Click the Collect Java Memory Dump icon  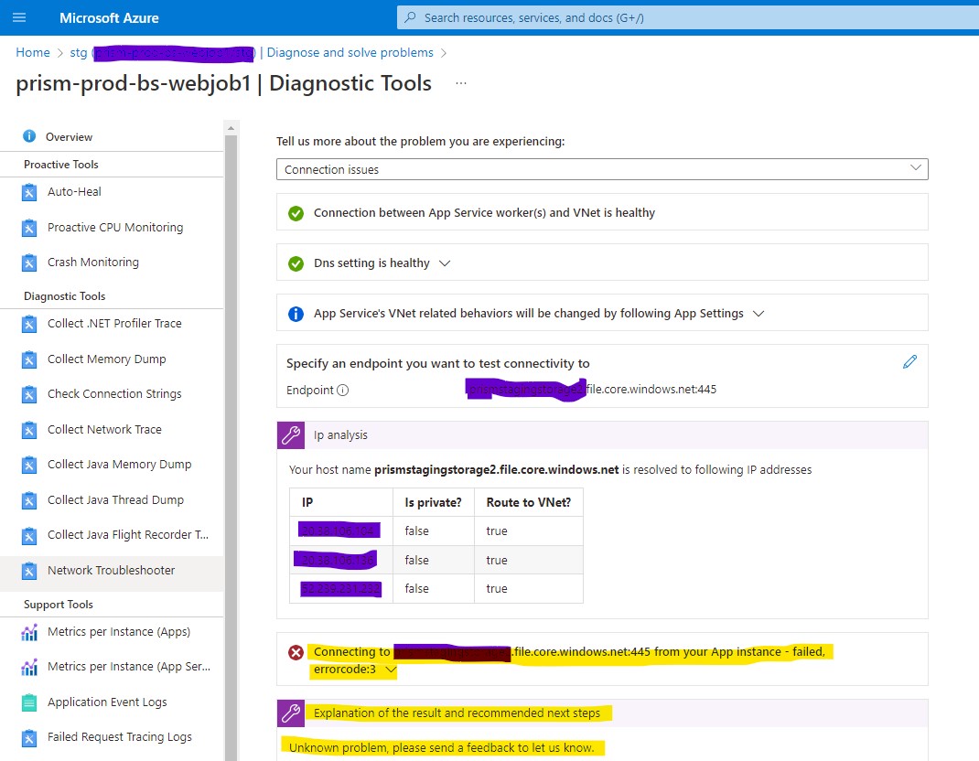coord(28,465)
